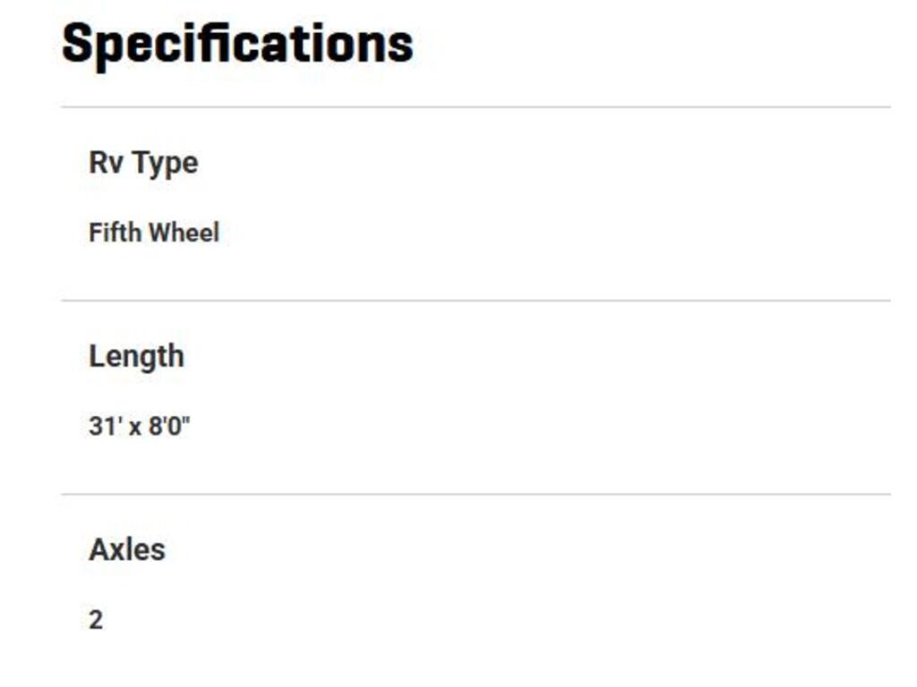Click the "31'" length figure
The image size is (917, 687).
point(105,426)
